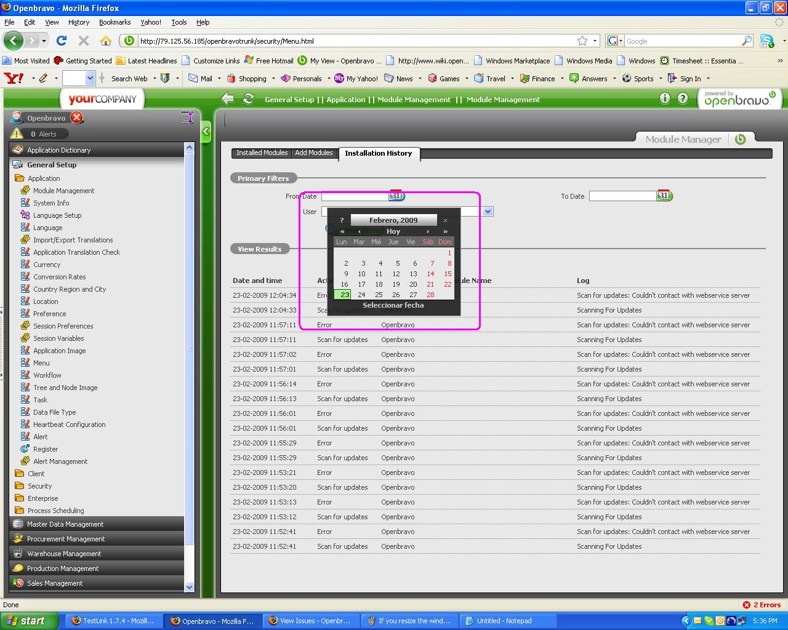Viewport: 788px width, 630px height.
Task: Click the From Date calendar icon
Action: [x=396, y=196]
